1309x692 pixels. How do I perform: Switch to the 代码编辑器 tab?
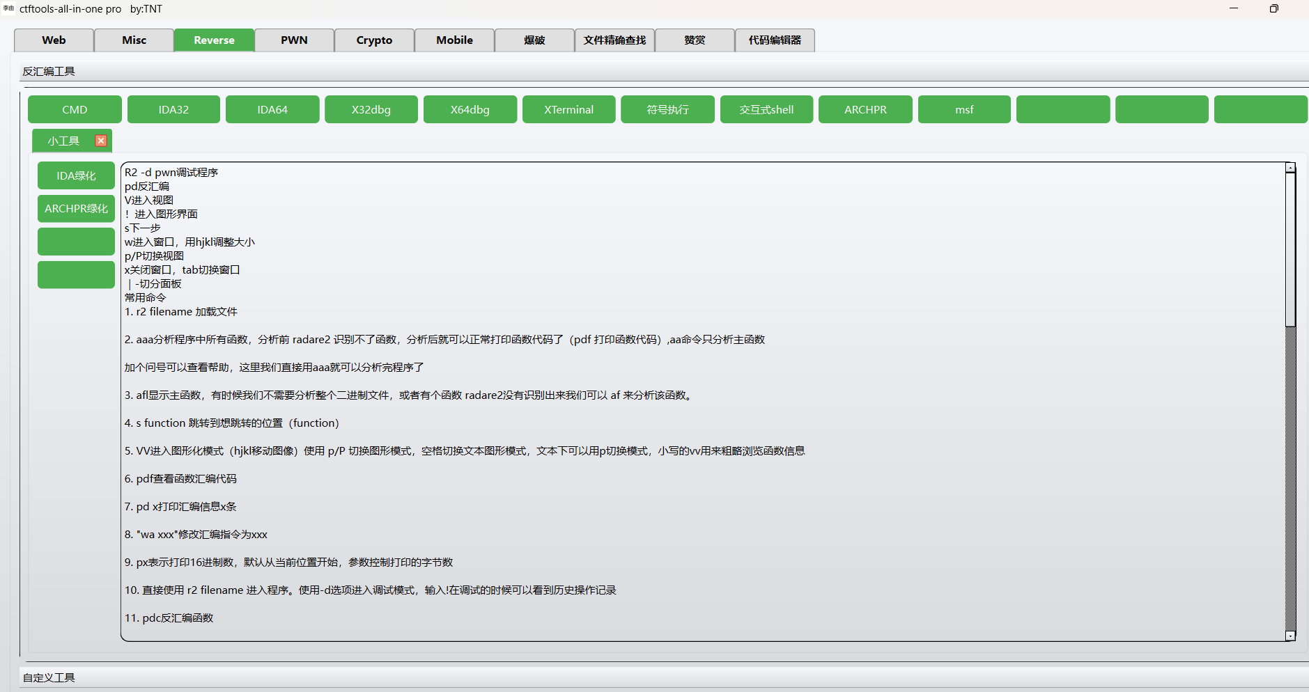coord(774,40)
